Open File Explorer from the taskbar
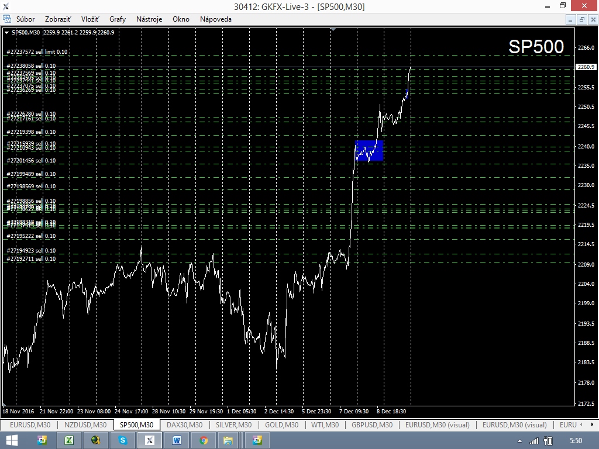 (228, 440)
